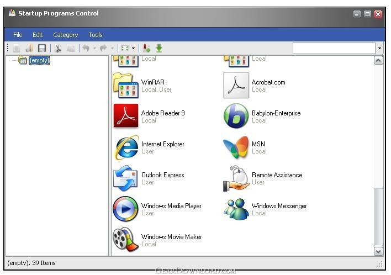The width and height of the screenshot is (391, 275).
Task: Click in the toolbar search field
Action: point(334,48)
